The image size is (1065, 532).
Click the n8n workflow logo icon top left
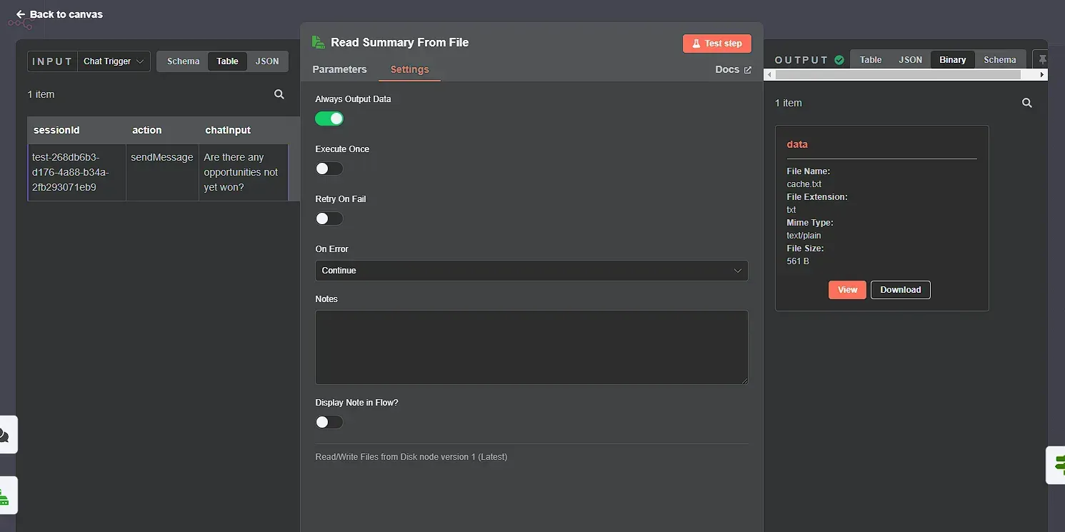(x=19, y=22)
